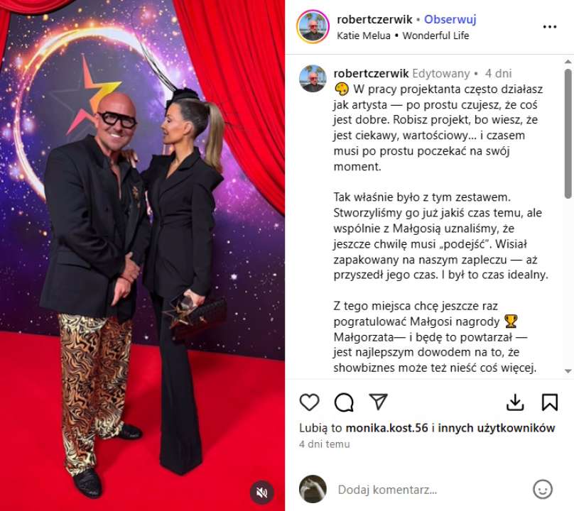Open header profile avatar with story ring
This screenshot has width=574, height=511.
pos(313,27)
